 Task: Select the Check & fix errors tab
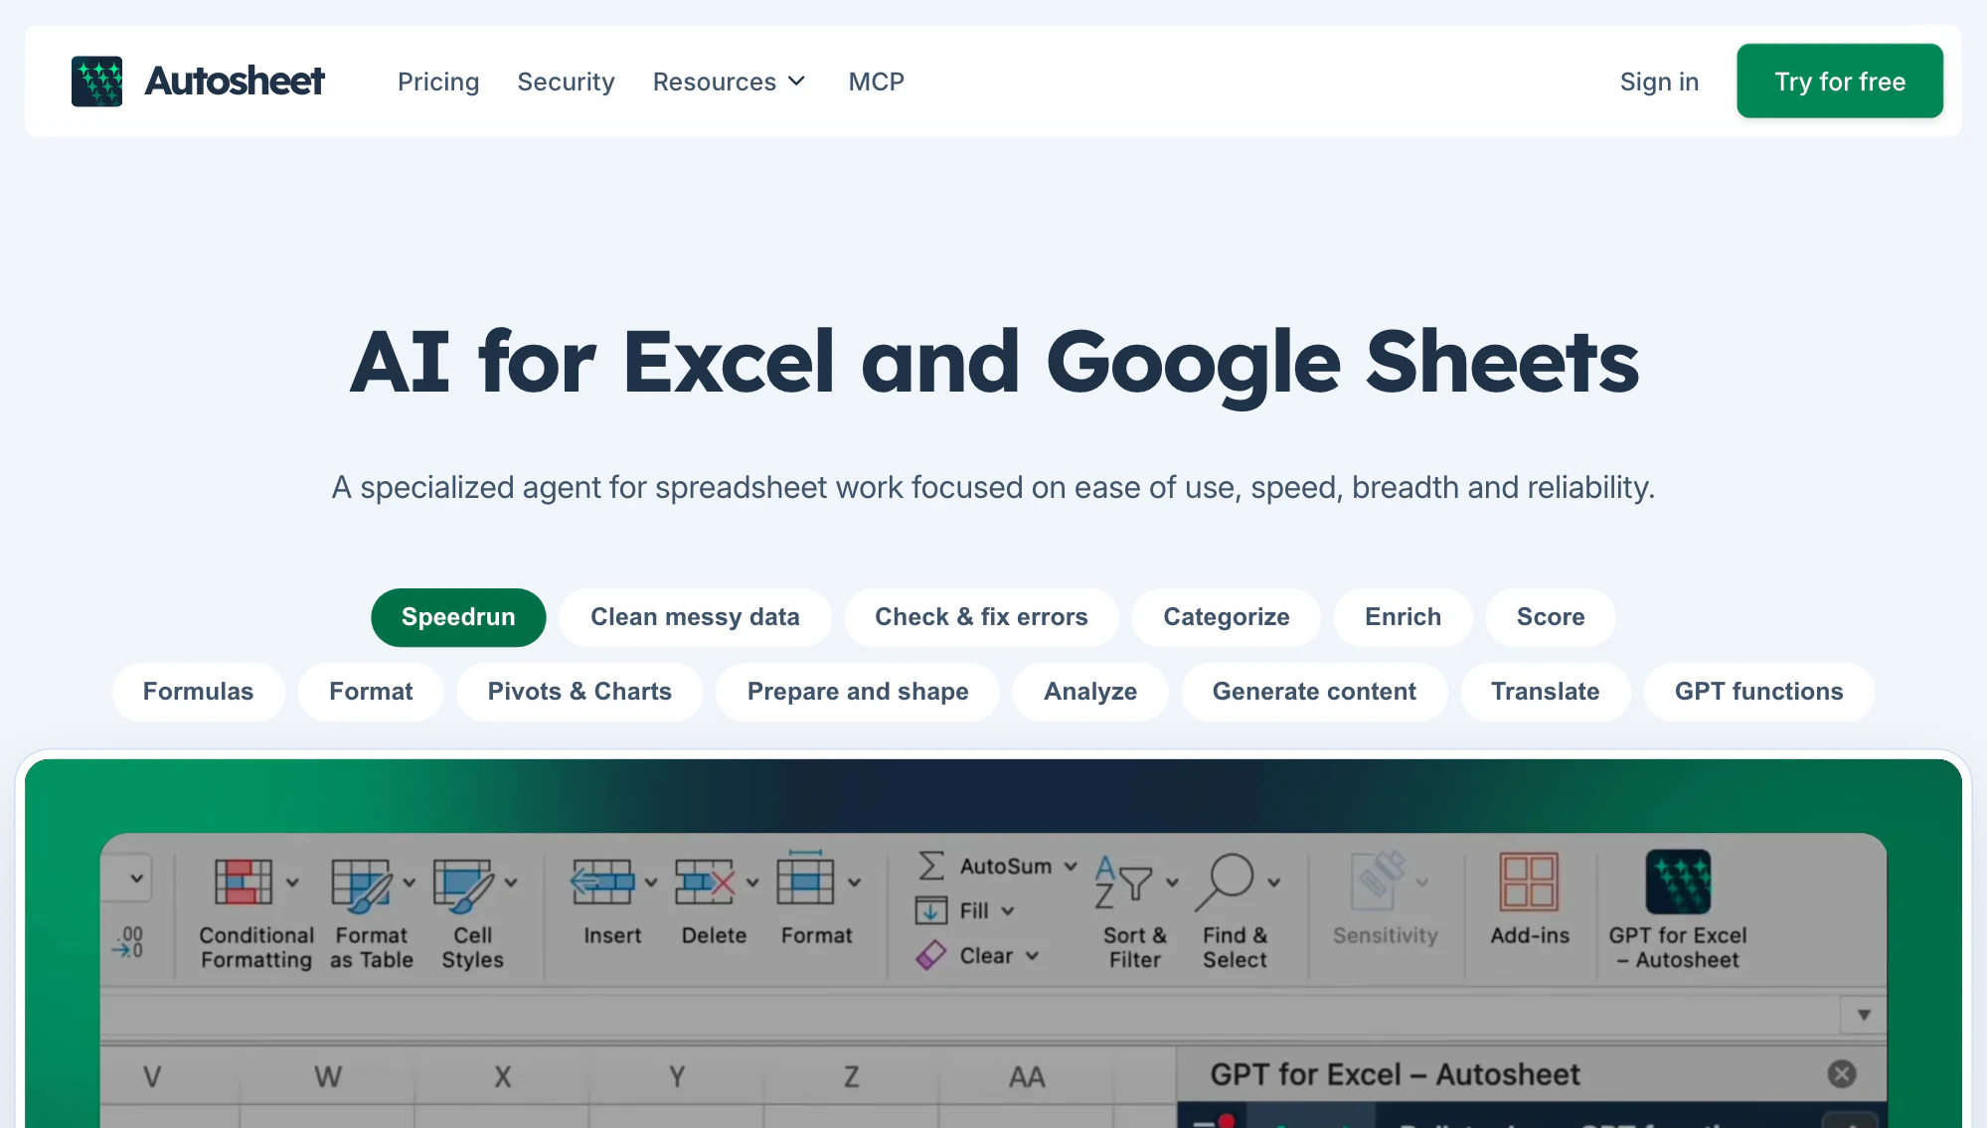tap(981, 617)
